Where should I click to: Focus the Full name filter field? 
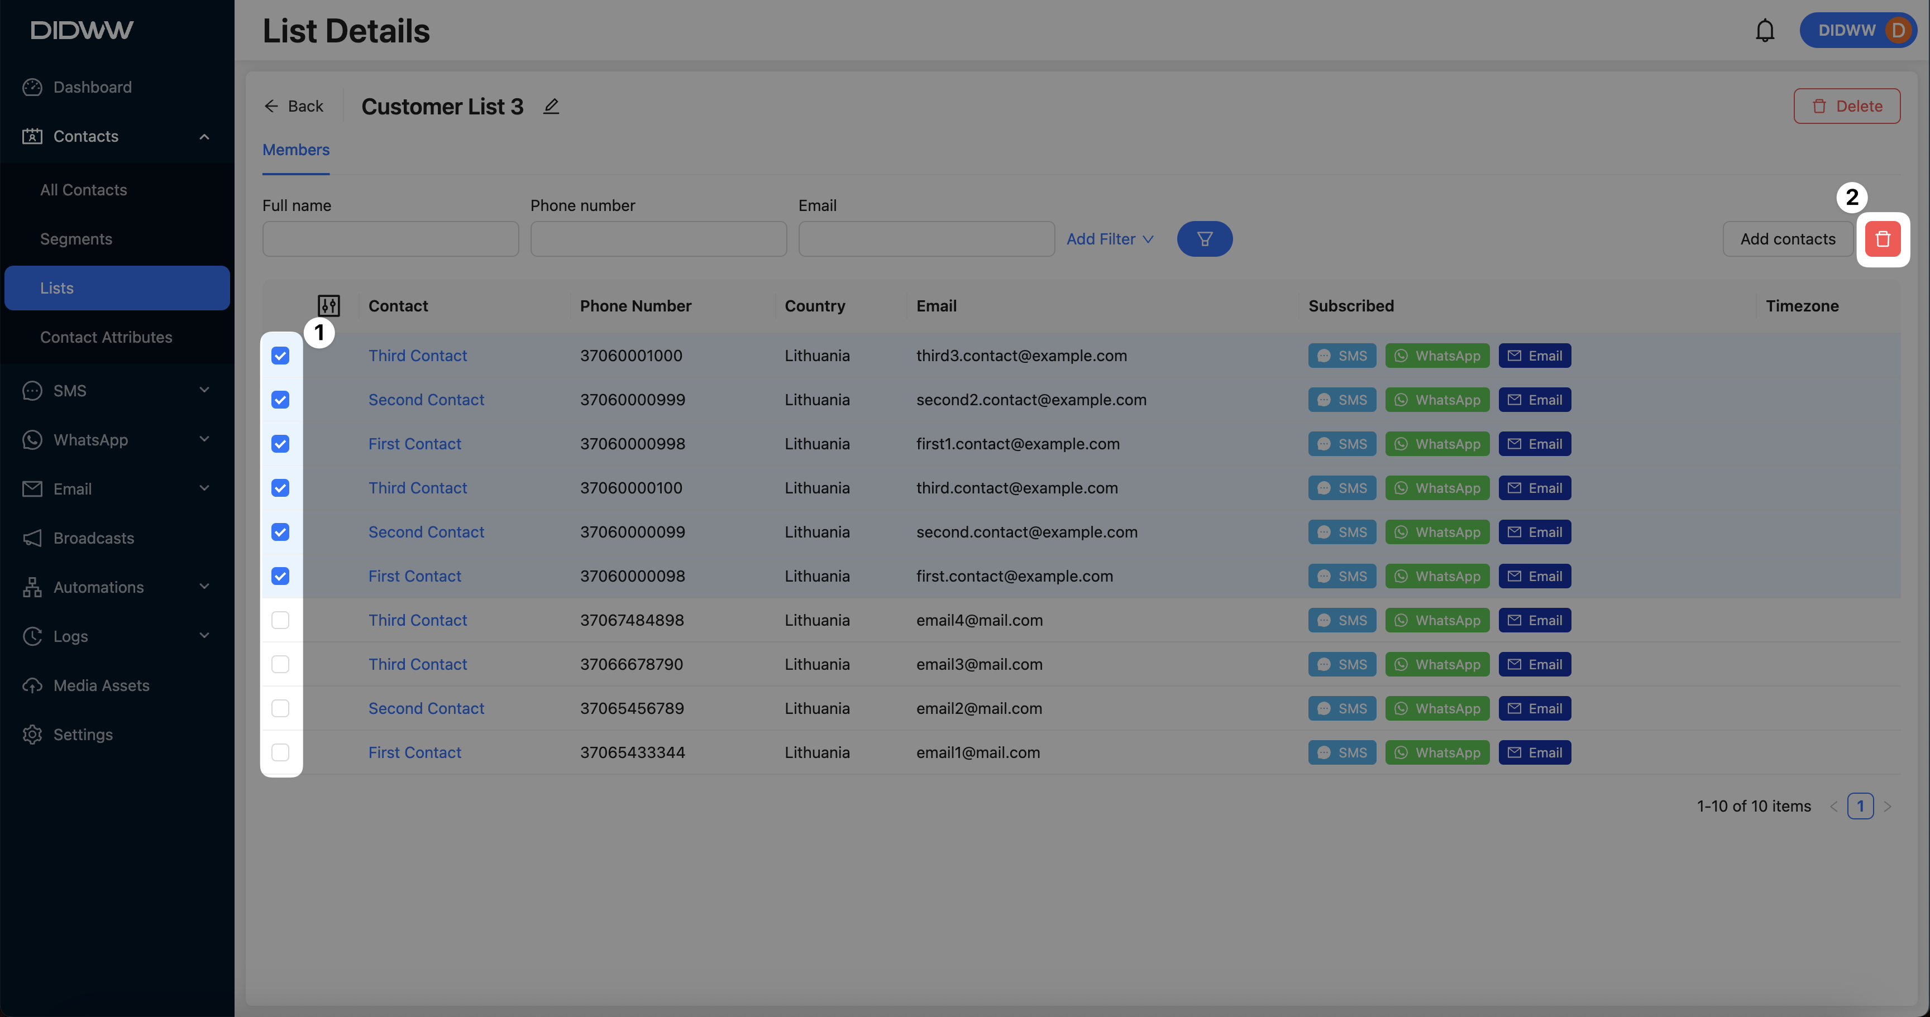tap(390, 239)
